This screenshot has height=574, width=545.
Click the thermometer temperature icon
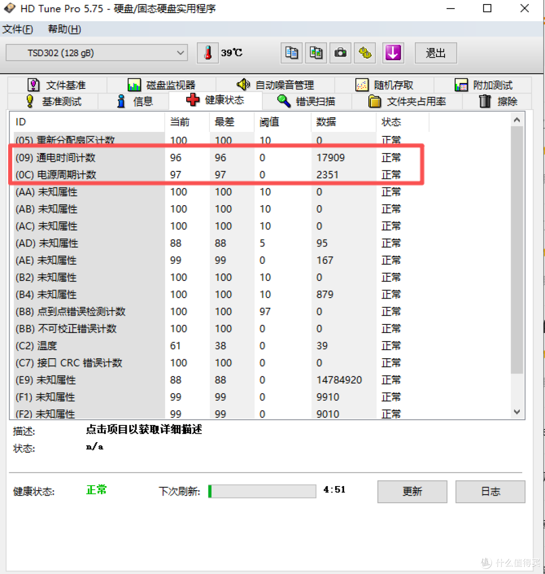pos(207,53)
